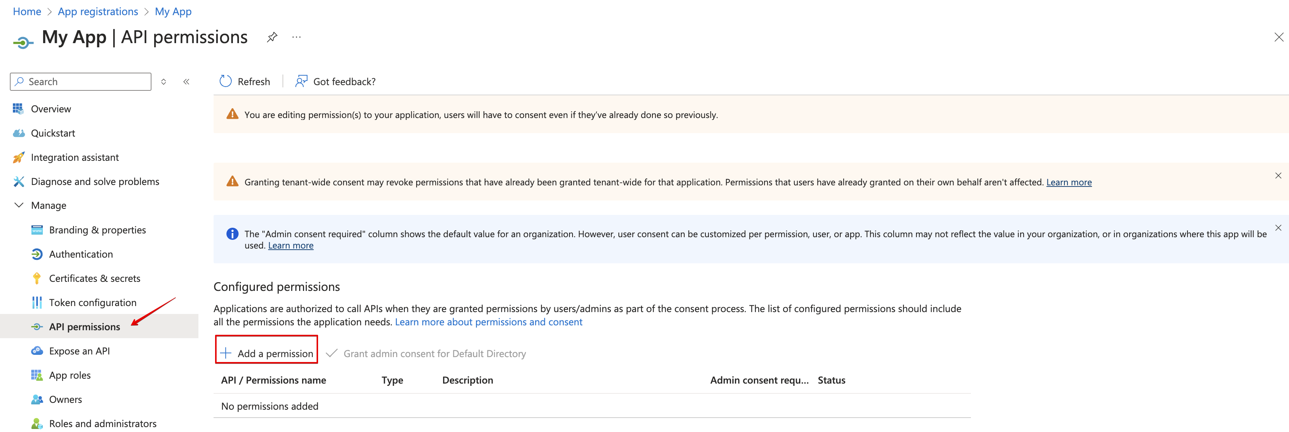Image resolution: width=1289 pixels, height=432 pixels.
Task: Click the Integration assistant rocket icon
Action: [x=19, y=157]
